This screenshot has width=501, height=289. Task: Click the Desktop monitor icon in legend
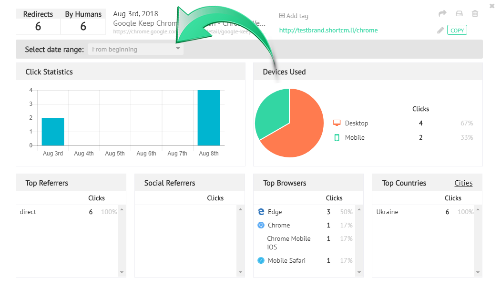337,123
